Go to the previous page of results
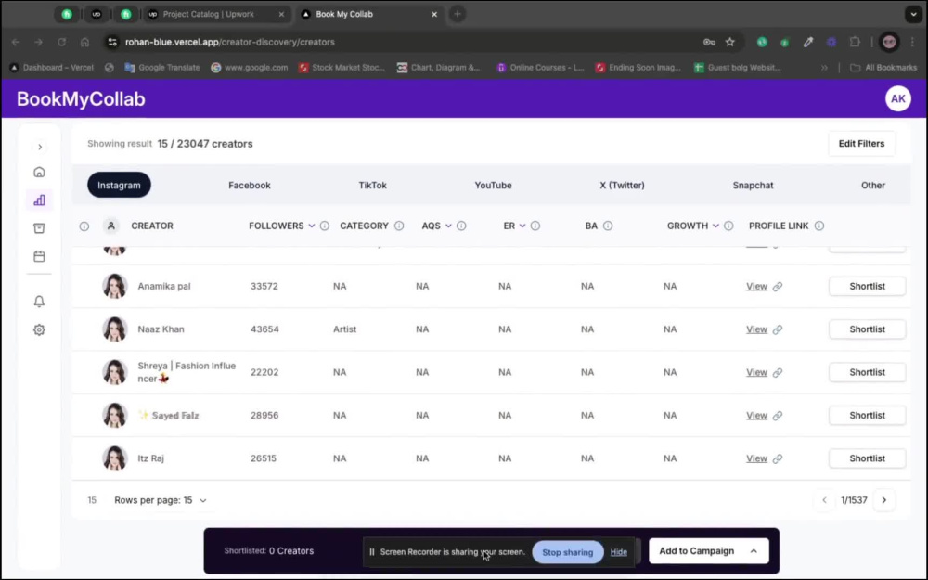Viewport: 928px width, 580px height. (824, 500)
